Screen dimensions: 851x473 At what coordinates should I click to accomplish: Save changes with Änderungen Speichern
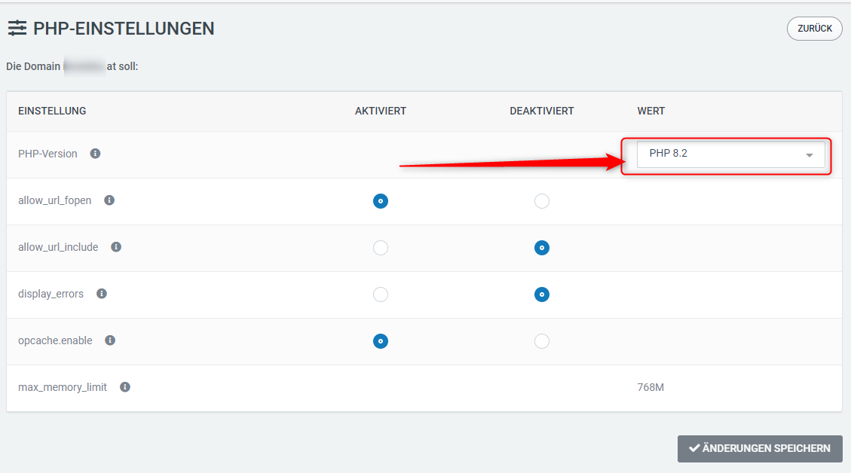coord(760,448)
